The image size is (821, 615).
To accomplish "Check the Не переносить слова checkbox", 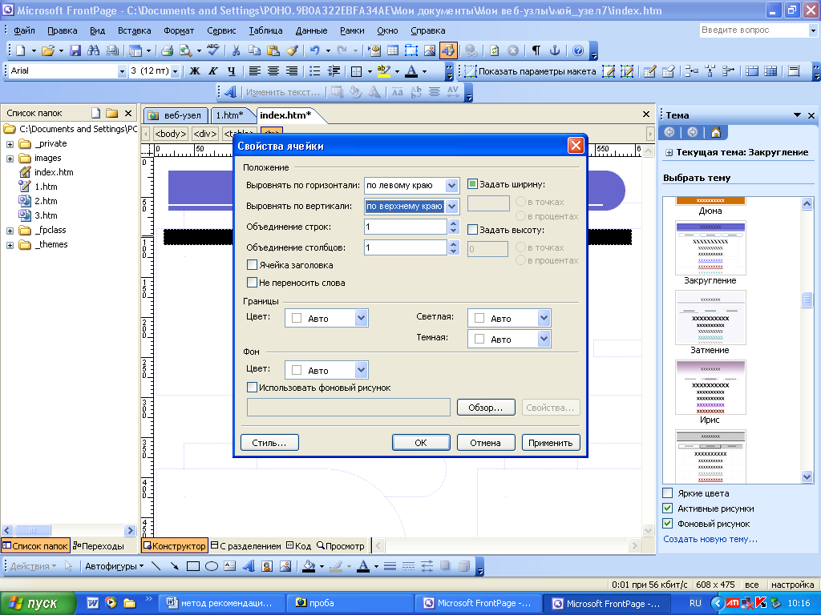I will click(x=252, y=283).
